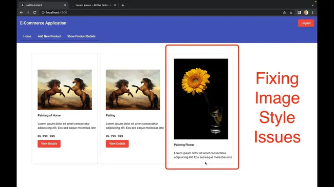Click the Painting Flower title text

pyautogui.click(x=184, y=144)
